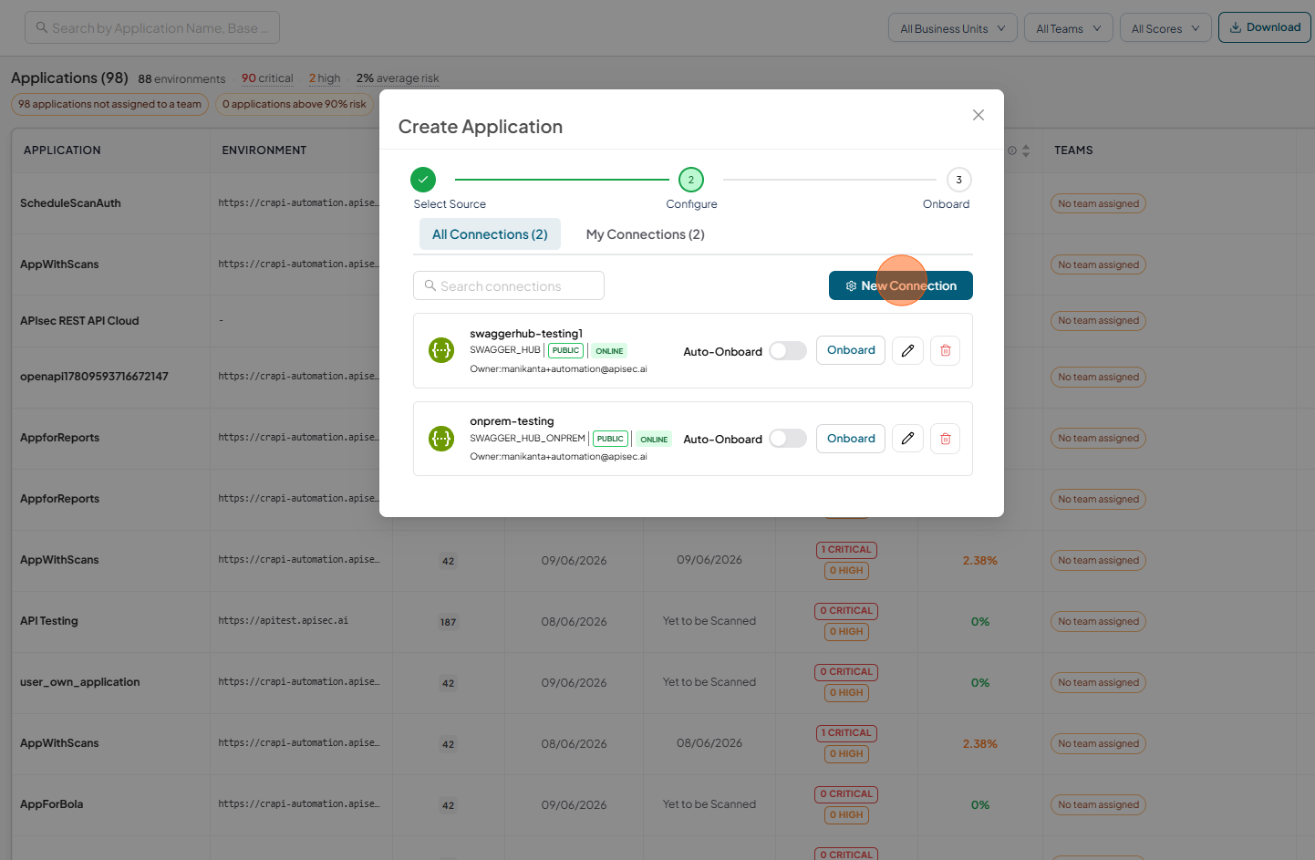This screenshot has width=1315, height=860.
Task: Click 2 high filter text
Action: pos(325,78)
